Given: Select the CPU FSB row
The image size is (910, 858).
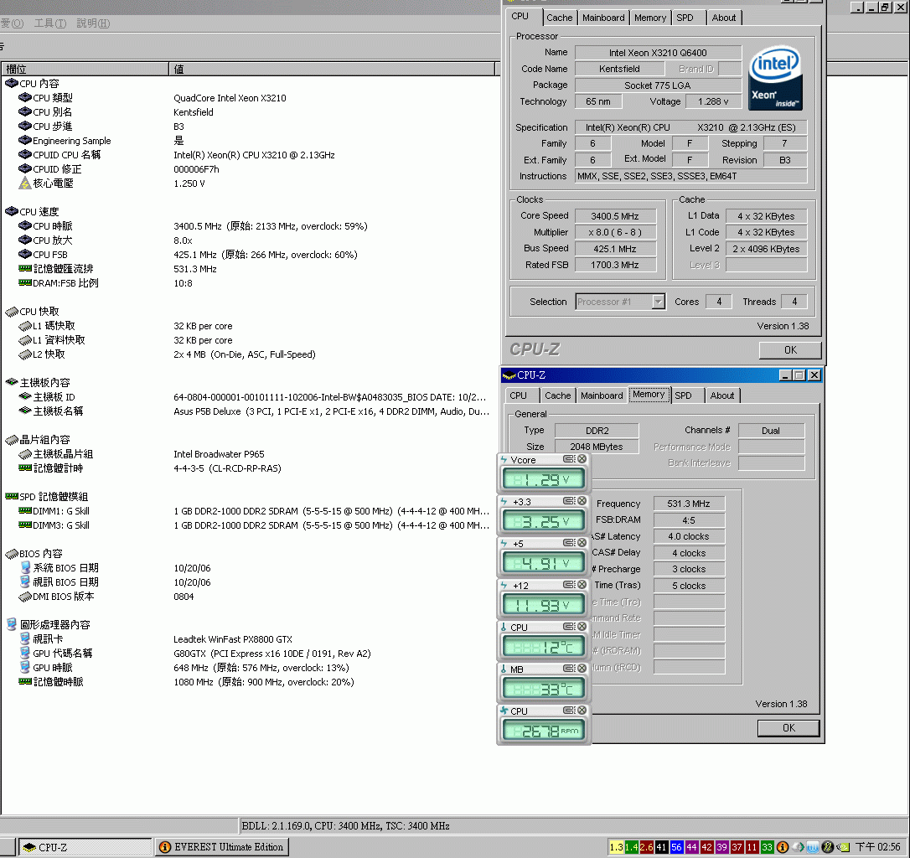Looking at the screenshot, I should 250,254.
